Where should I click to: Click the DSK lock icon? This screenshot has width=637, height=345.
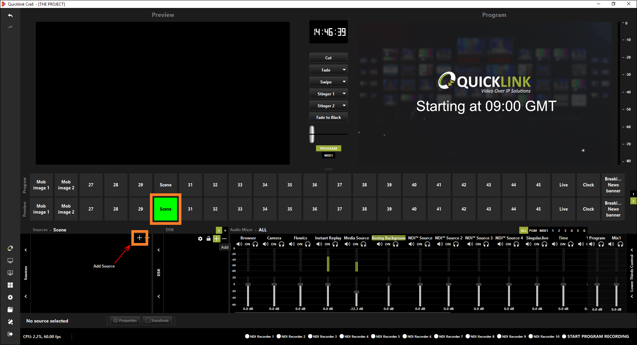pos(208,239)
